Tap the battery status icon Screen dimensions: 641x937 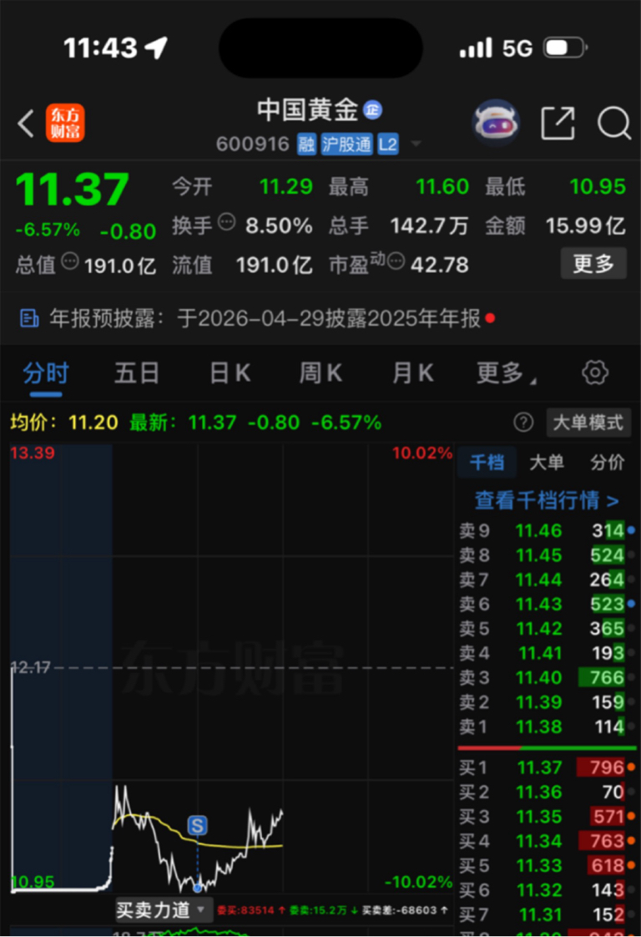coord(565,48)
